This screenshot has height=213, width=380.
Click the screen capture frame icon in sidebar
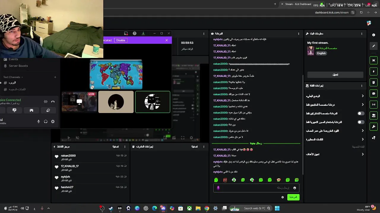pyautogui.click(x=373, y=60)
